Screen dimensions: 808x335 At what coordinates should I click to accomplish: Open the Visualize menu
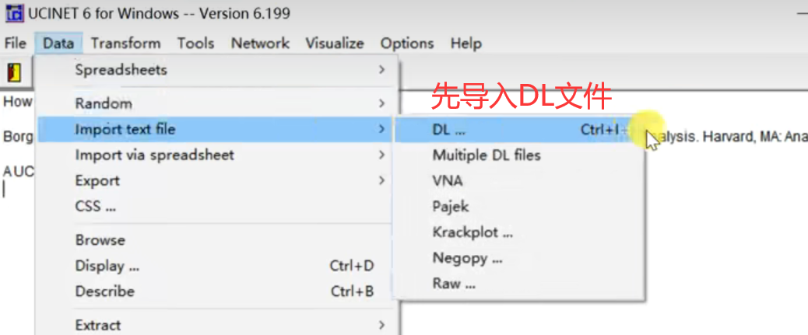click(335, 44)
